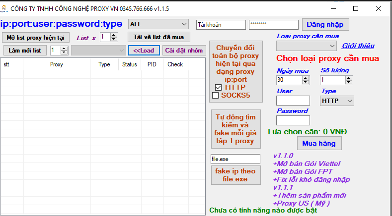Image resolution: width=392 pixels, height=216 pixels.
Task: Tick the HTTP conversion checkbox
Action: 218,88
